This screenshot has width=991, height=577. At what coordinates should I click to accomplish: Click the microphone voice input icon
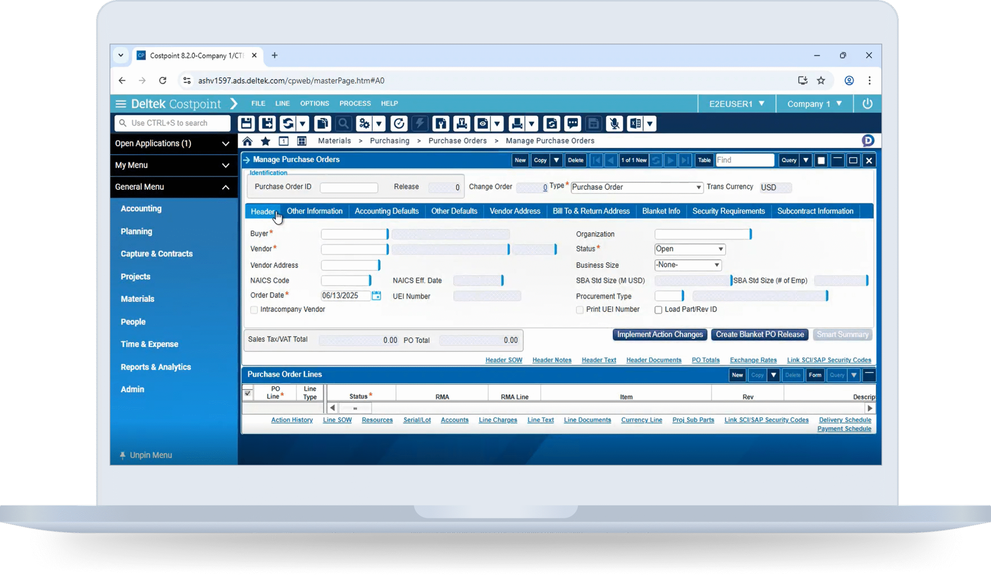(x=614, y=123)
